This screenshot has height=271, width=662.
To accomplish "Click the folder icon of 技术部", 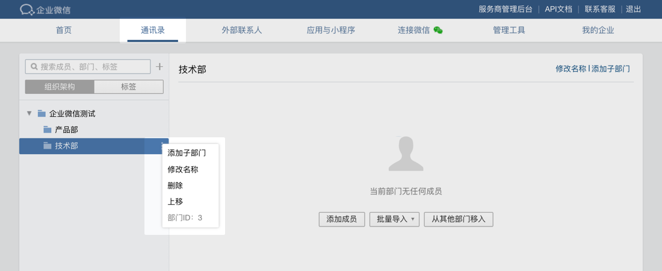I will [48, 145].
